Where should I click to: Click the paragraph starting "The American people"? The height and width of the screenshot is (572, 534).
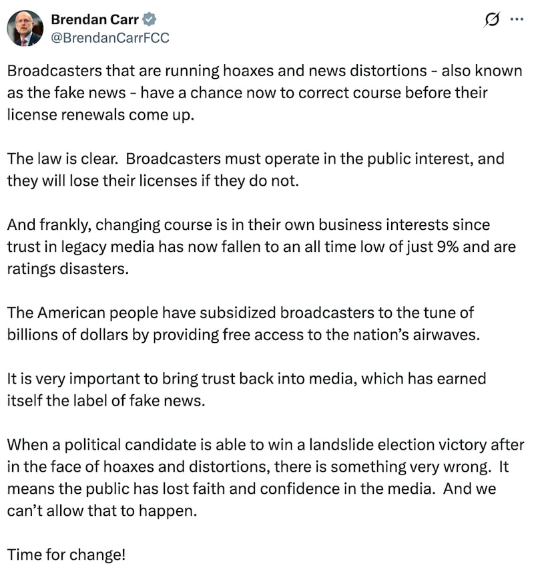click(x=244, y=325)
